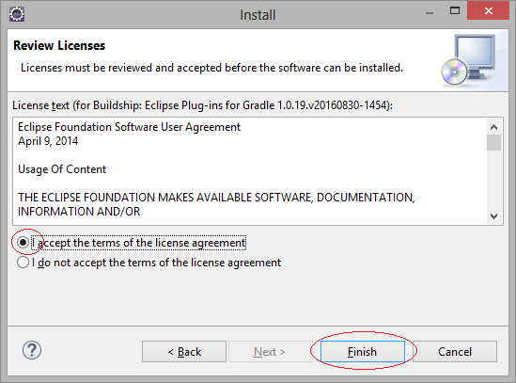Open help via the question mark icon

point(32,350)
